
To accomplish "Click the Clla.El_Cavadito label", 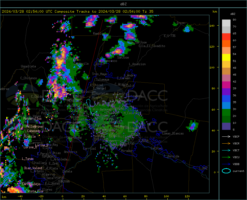I will pyautogui.click(x=152, y=46).
